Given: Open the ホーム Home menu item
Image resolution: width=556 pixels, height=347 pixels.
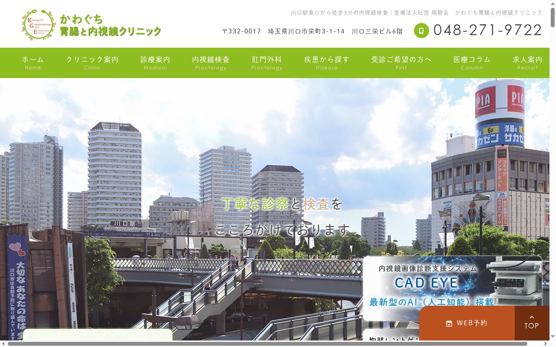Looking at the screenshot, I should click(33, 63).
